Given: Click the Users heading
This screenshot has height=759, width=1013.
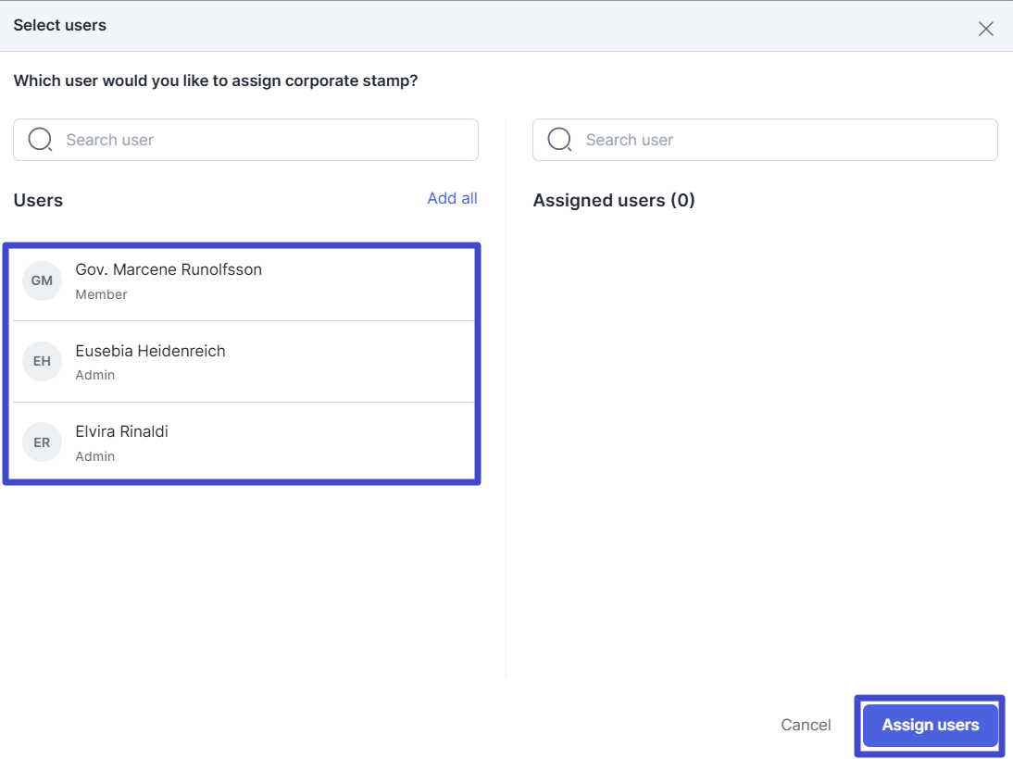Looking at the screenshot, I should 38,200.
